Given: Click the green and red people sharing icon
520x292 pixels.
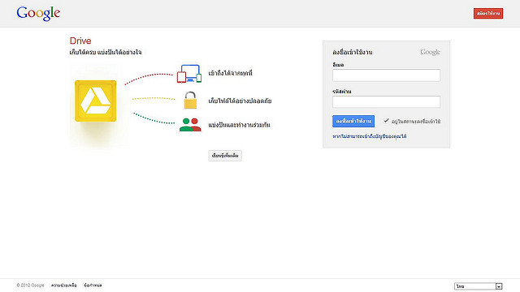Looking at the screenshot, I should 190,125.
